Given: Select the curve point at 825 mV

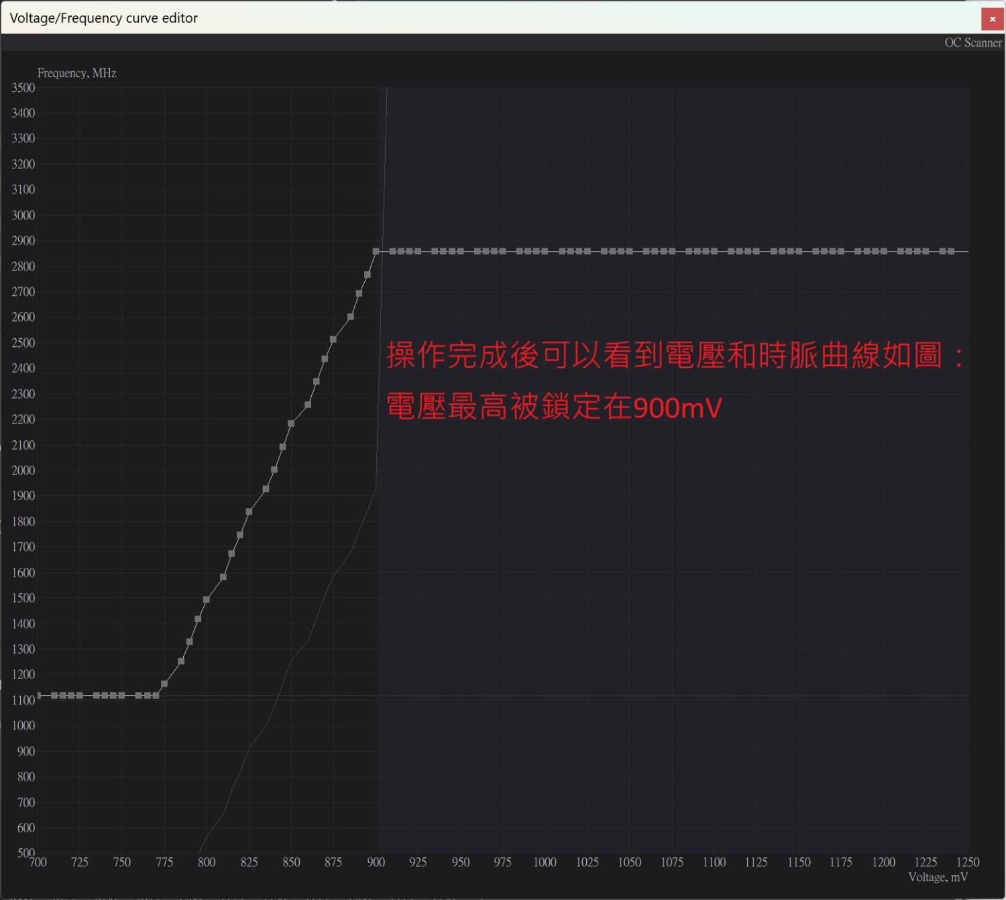Looking at the screenshot, I should (249, 511).
